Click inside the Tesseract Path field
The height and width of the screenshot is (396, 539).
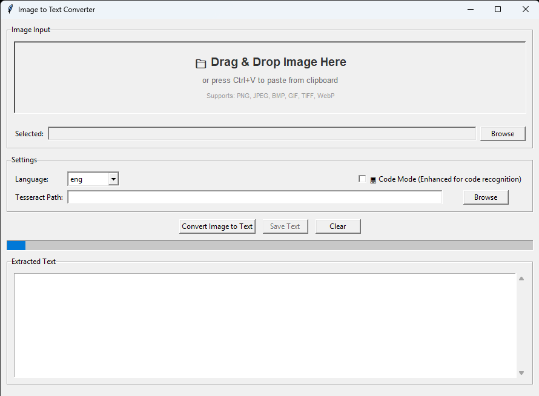tap(254, 197)
